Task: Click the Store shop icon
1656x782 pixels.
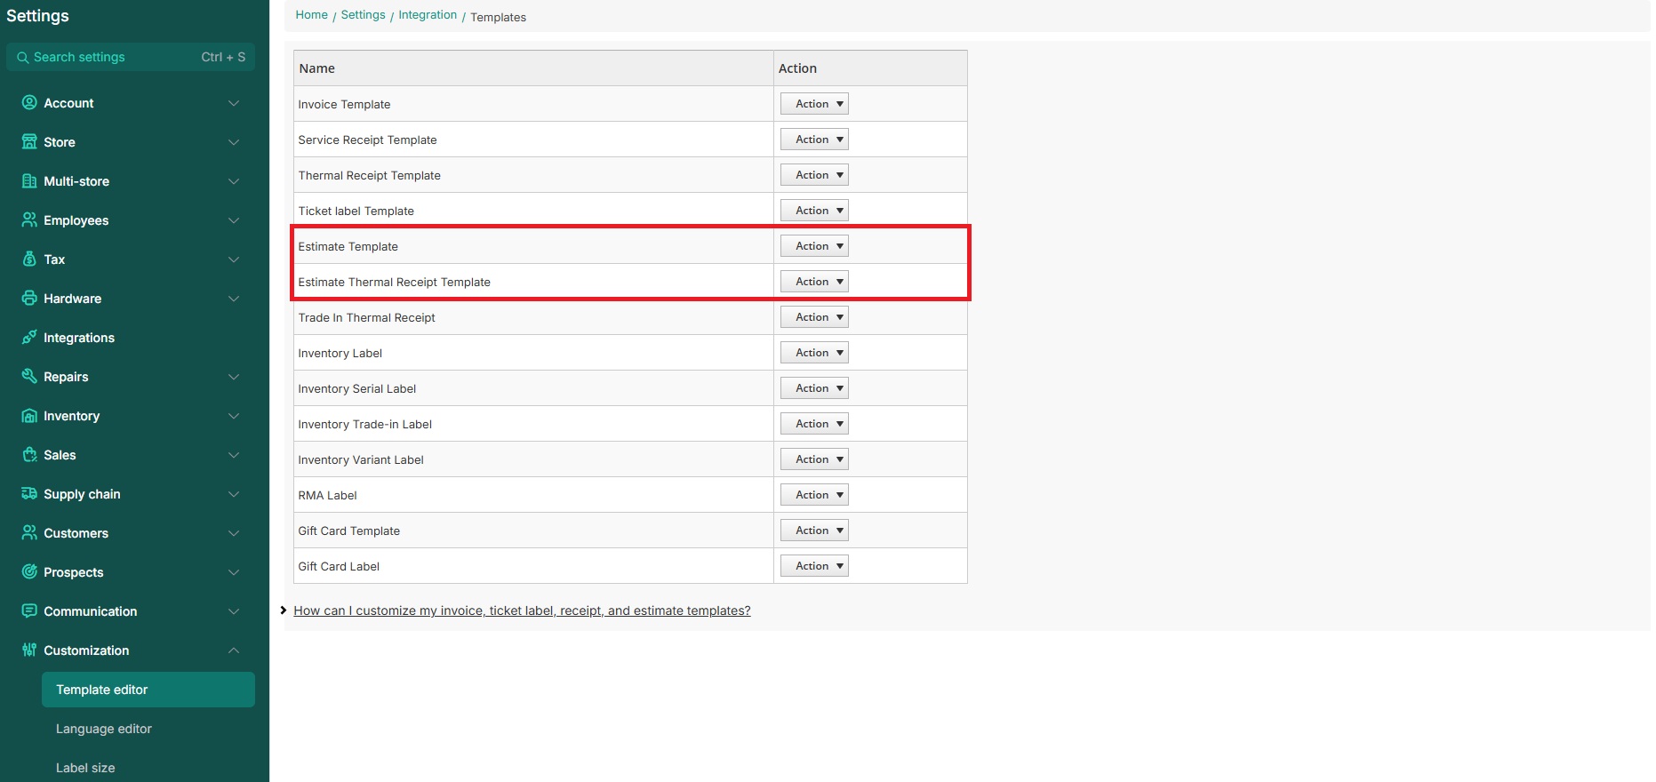Action: pos(29,142)
